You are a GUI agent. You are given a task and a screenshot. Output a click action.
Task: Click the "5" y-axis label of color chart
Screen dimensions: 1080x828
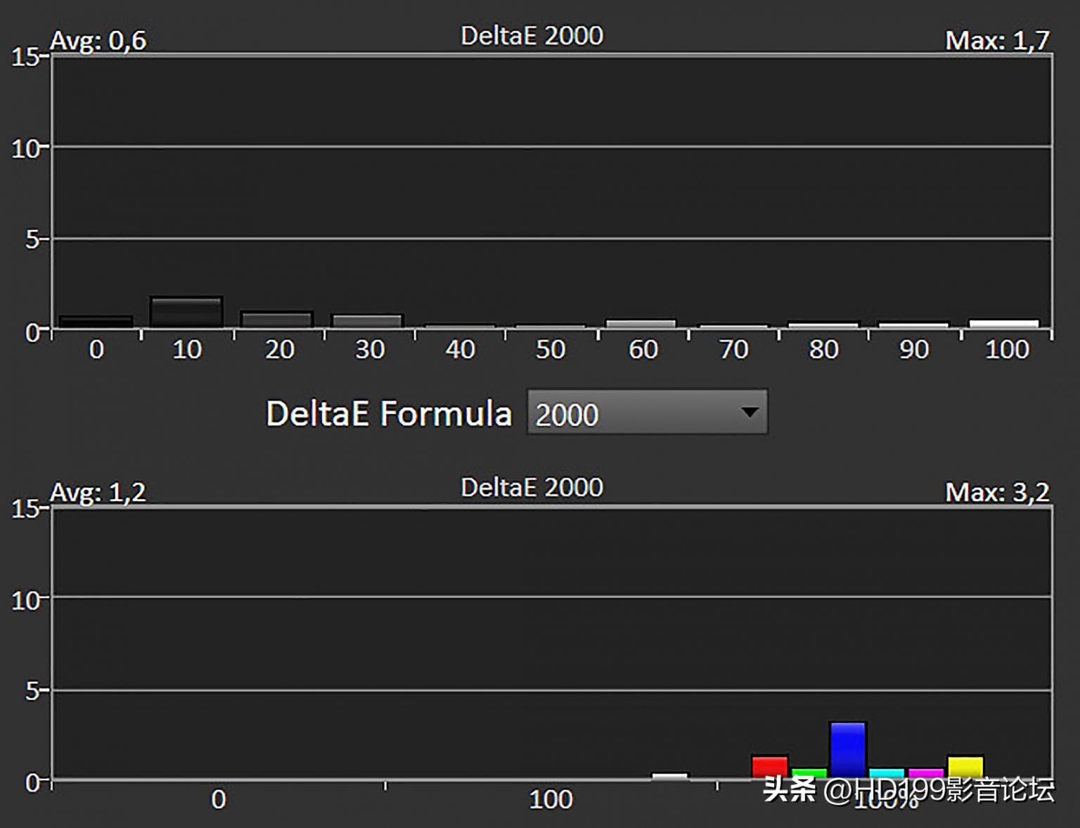(x=32, y=691)
